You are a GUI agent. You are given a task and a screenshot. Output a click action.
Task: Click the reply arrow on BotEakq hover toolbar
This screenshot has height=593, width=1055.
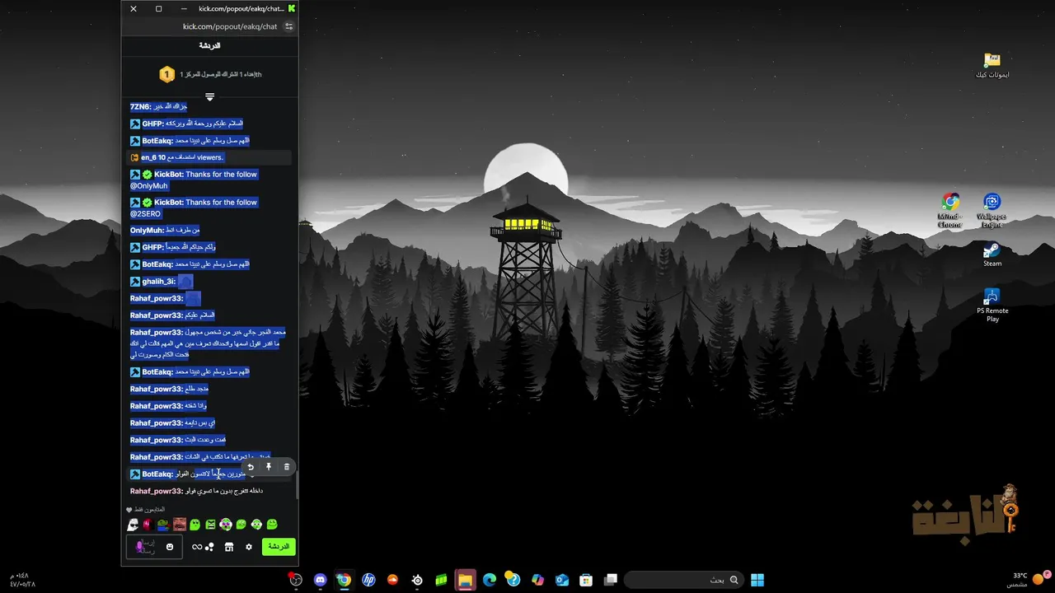pyautogui.click(x=251, y=467)
